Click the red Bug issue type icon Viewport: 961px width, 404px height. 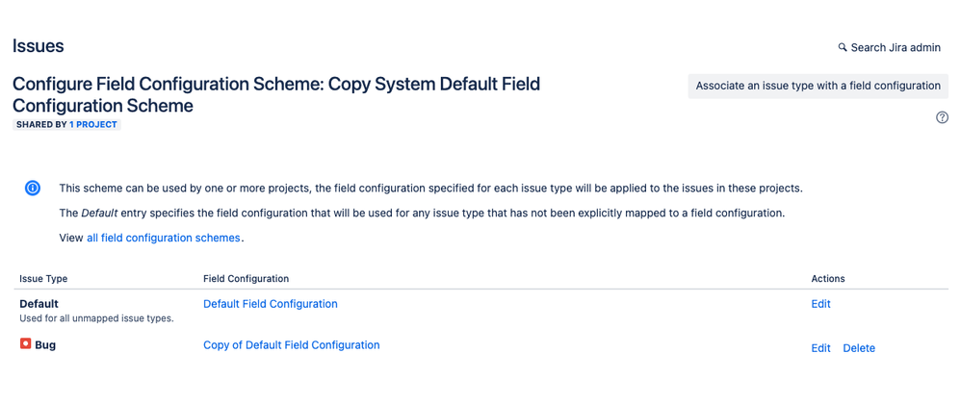click(x=25, y=344)
